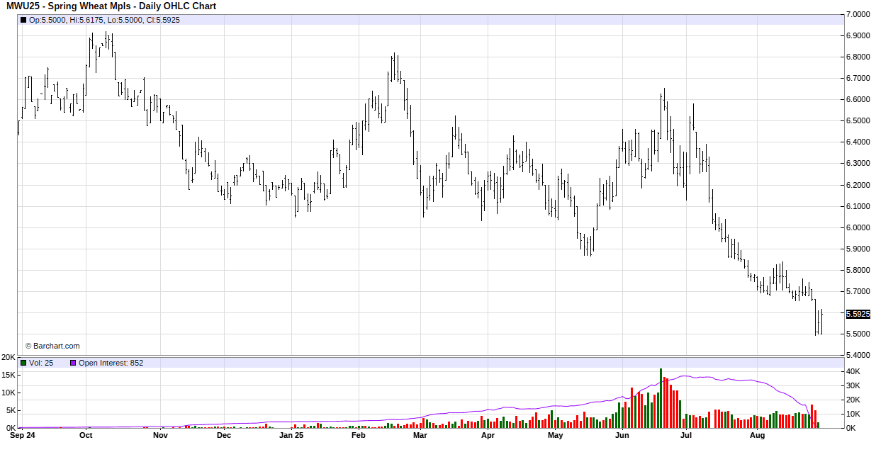Click the Feb date label
This screenshot has height=457, width=876.
[358, 436]
